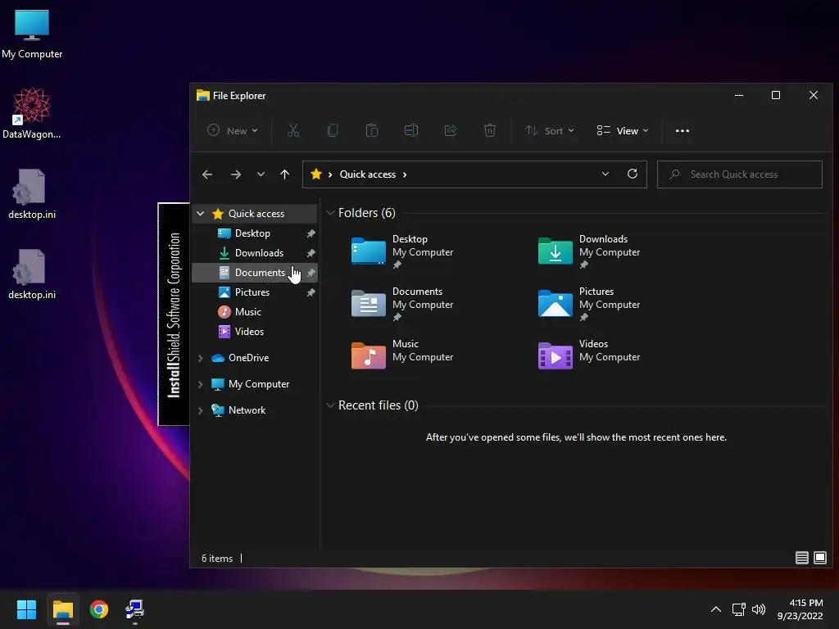Click the Paste clipboard icon
The width and height of the screenshot is (839, 629).
(372, 130)
